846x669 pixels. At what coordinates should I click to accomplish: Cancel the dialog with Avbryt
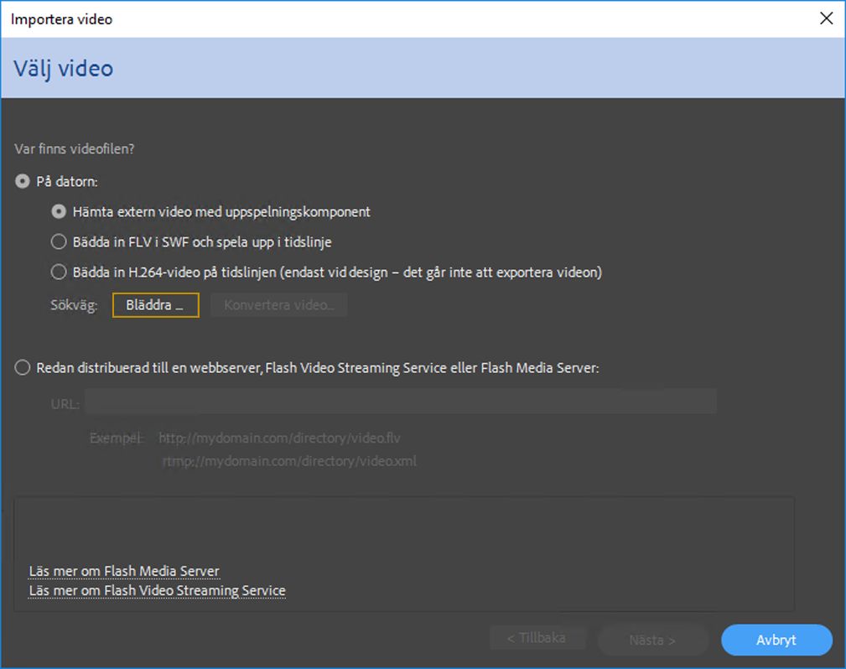(776, 640)
